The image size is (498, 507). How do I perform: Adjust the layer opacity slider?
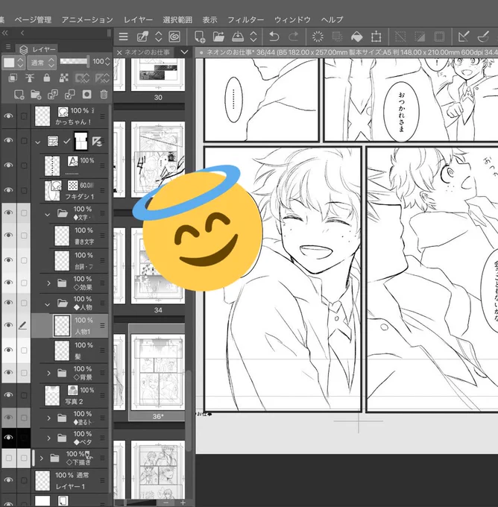click(75, 61)
